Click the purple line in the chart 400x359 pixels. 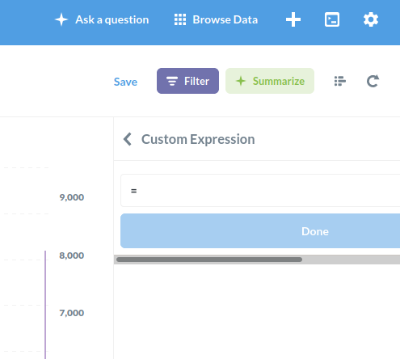coord(45,305)
